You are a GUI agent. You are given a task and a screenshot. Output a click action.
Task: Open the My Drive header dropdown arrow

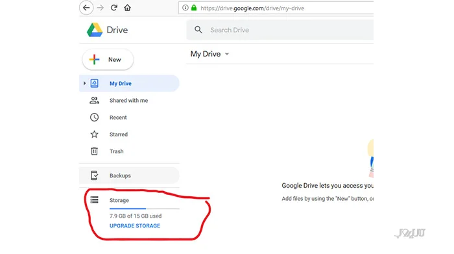[x=227, y=54]
